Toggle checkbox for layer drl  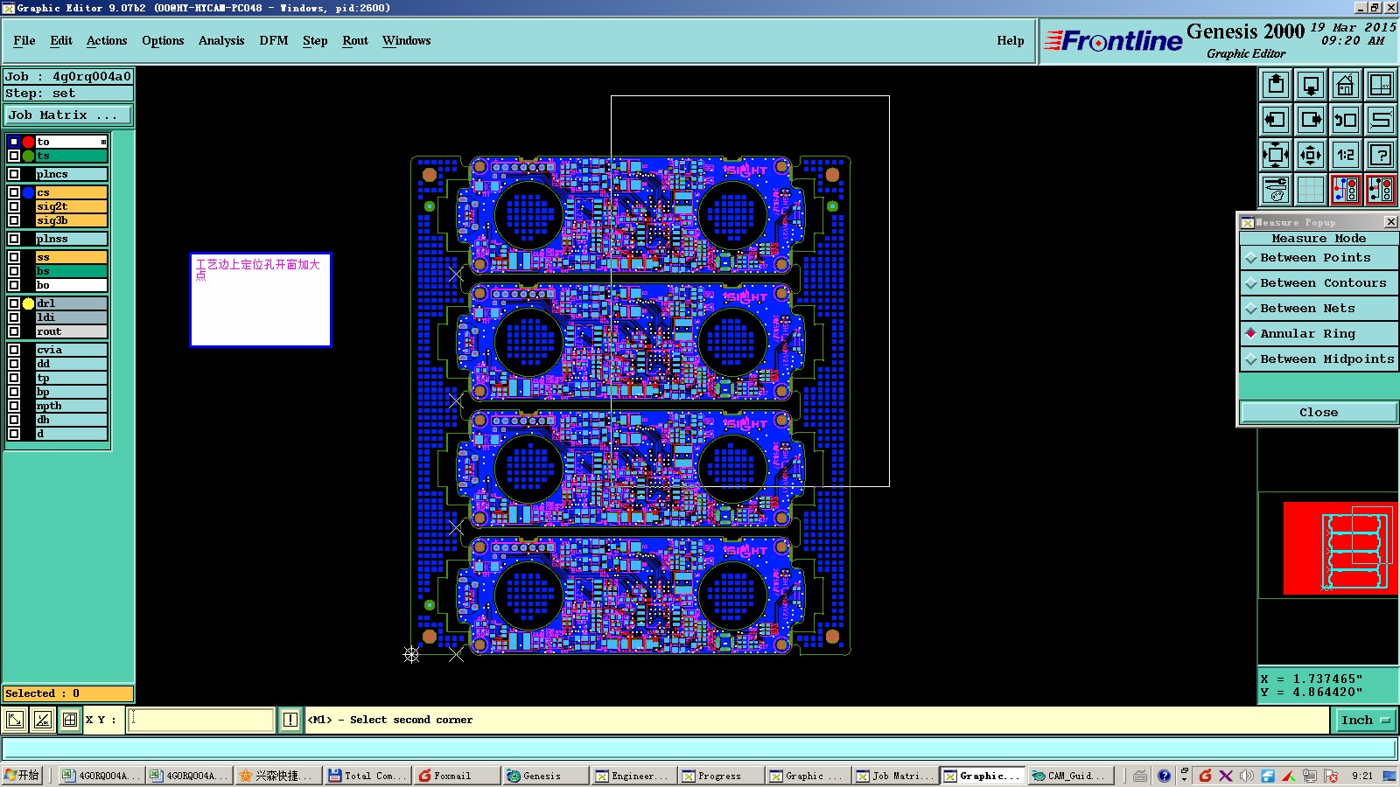[x=14, y=303]
